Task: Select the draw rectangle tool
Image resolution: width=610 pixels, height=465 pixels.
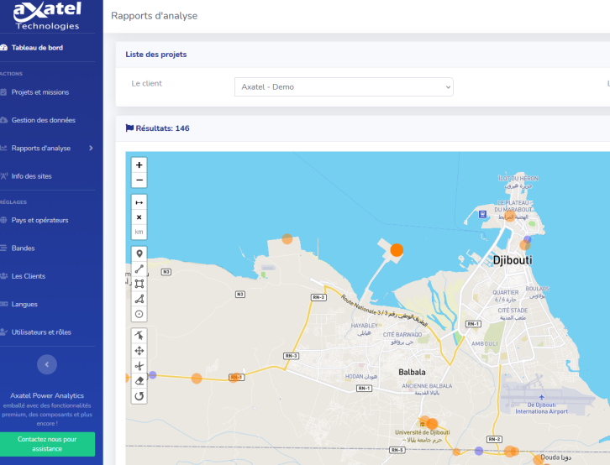Action: [x=139, y=284]
